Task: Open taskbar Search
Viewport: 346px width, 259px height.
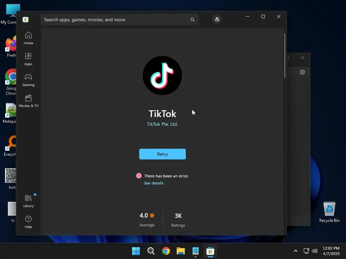Action: click(x=151, y=251)
